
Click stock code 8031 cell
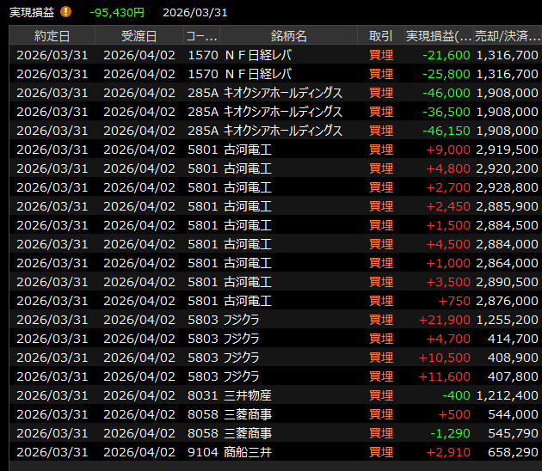tap(201, 395)
